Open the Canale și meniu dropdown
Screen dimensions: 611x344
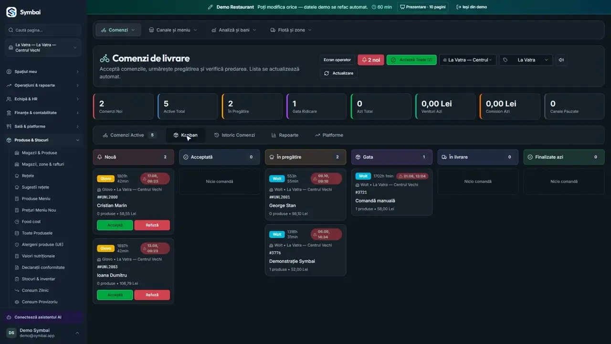tap(173, 30)
